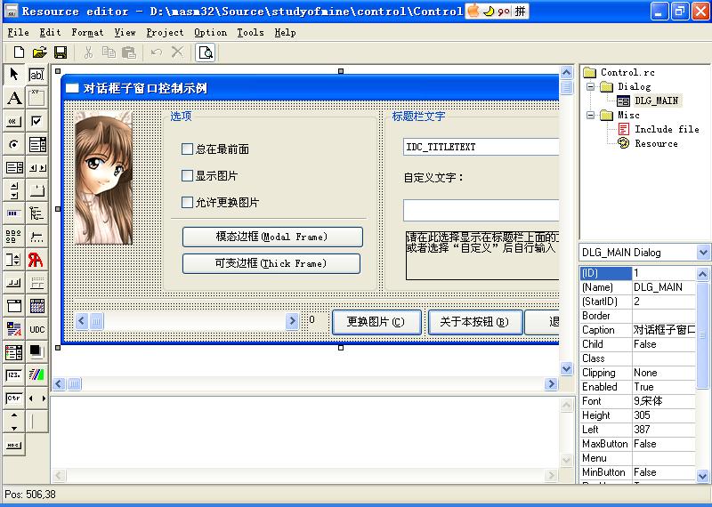Collapse the Misc folder node

click(x=591, y=116)
